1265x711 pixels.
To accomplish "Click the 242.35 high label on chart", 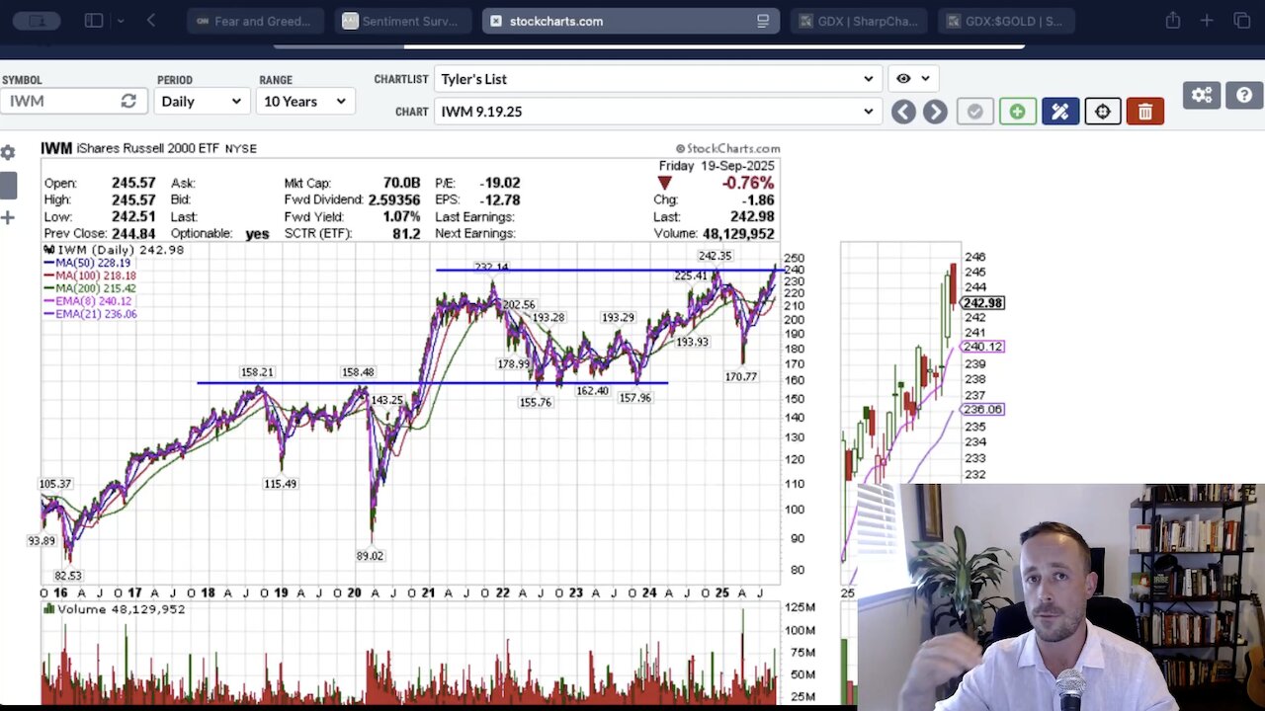I will [x=715, y=256].
